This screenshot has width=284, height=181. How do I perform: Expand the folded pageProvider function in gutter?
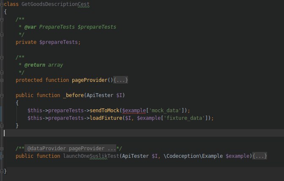(2, 80)
